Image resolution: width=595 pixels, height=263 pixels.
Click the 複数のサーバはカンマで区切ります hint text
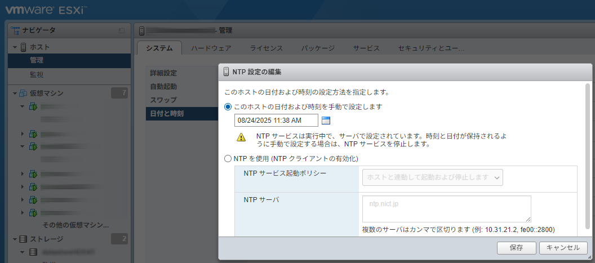click(459, 229)
